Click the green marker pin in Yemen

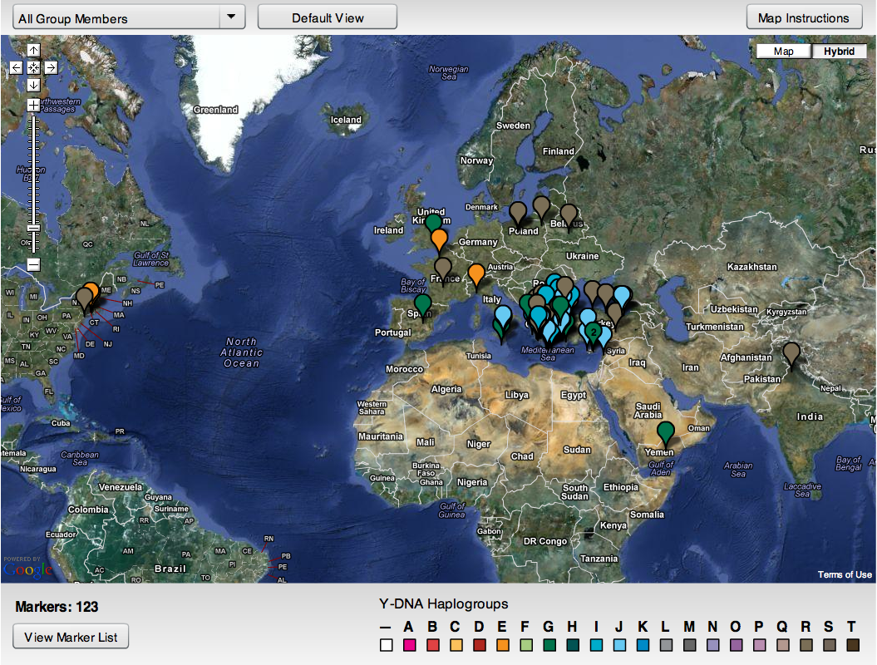[664, 432]
